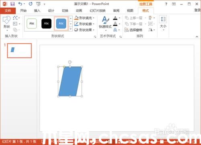Click Send Backward (下移一层)
Viewport: 201px width, 145px height.
tap(133, 24)
